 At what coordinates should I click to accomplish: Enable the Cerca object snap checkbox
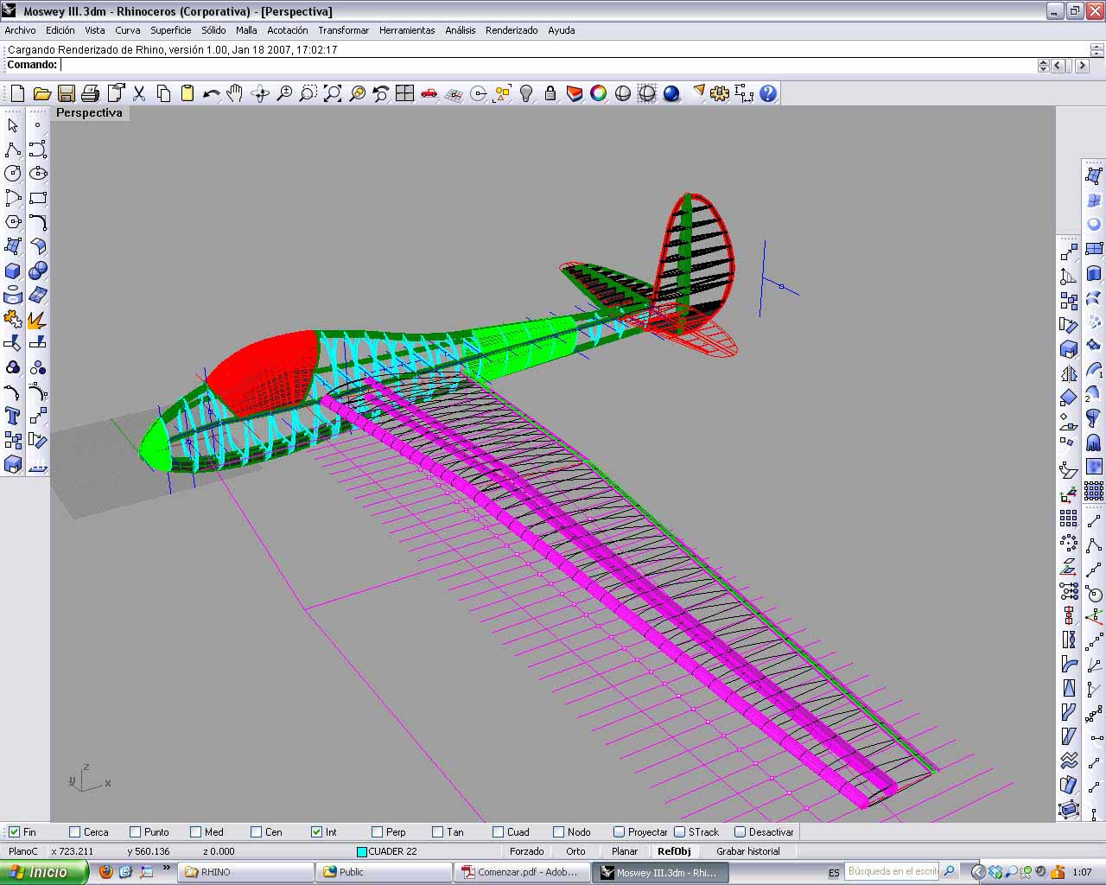[x=74, y=832]
